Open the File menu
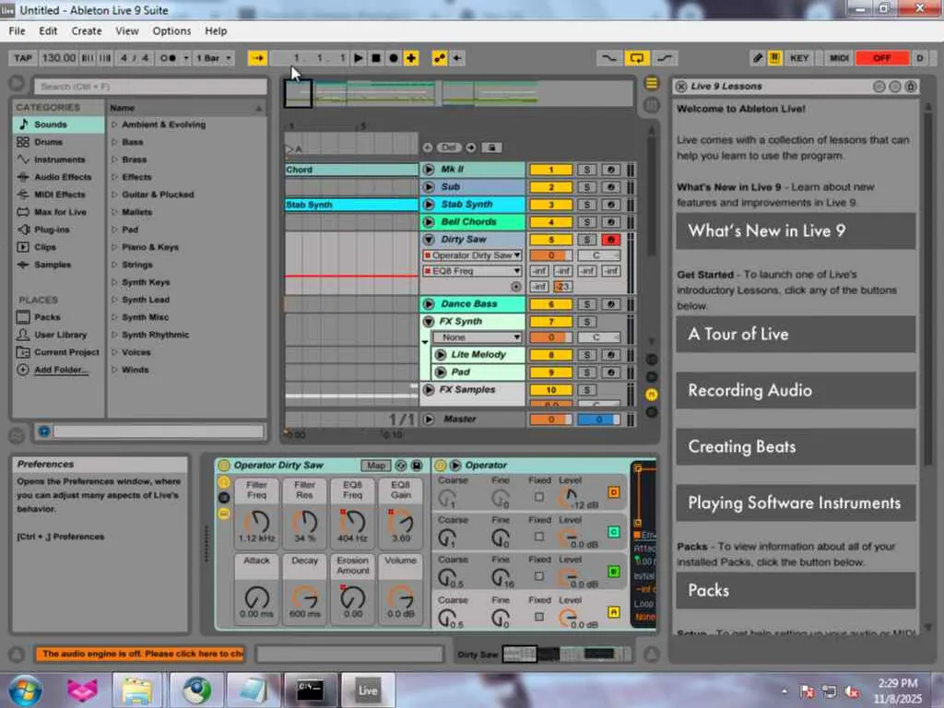 click(x=17, y=30)
